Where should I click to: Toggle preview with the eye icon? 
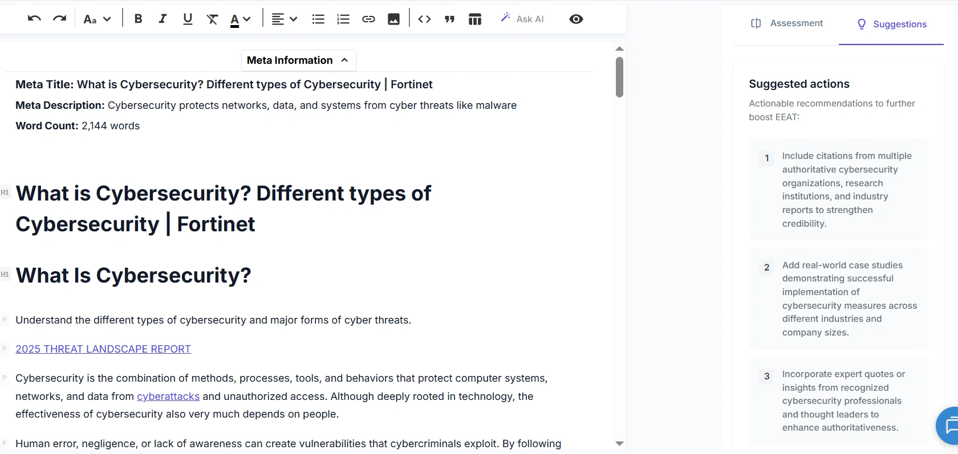pyautogui.click(x=576, y=19)
